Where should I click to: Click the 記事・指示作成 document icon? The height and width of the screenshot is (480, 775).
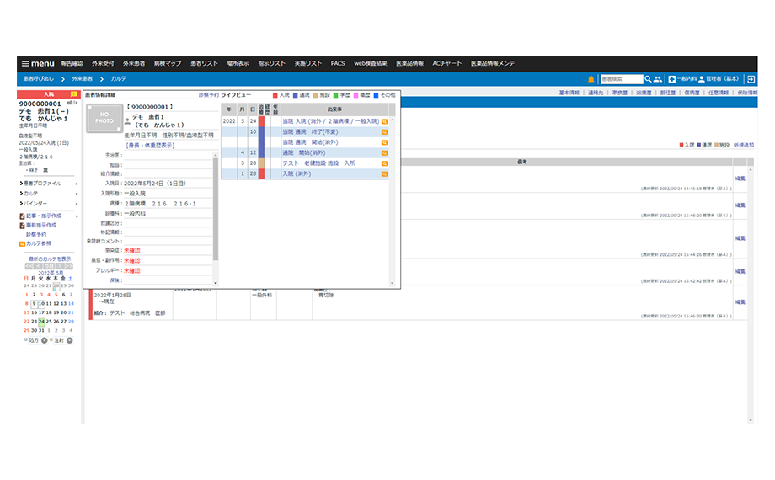tap(21, 216)
